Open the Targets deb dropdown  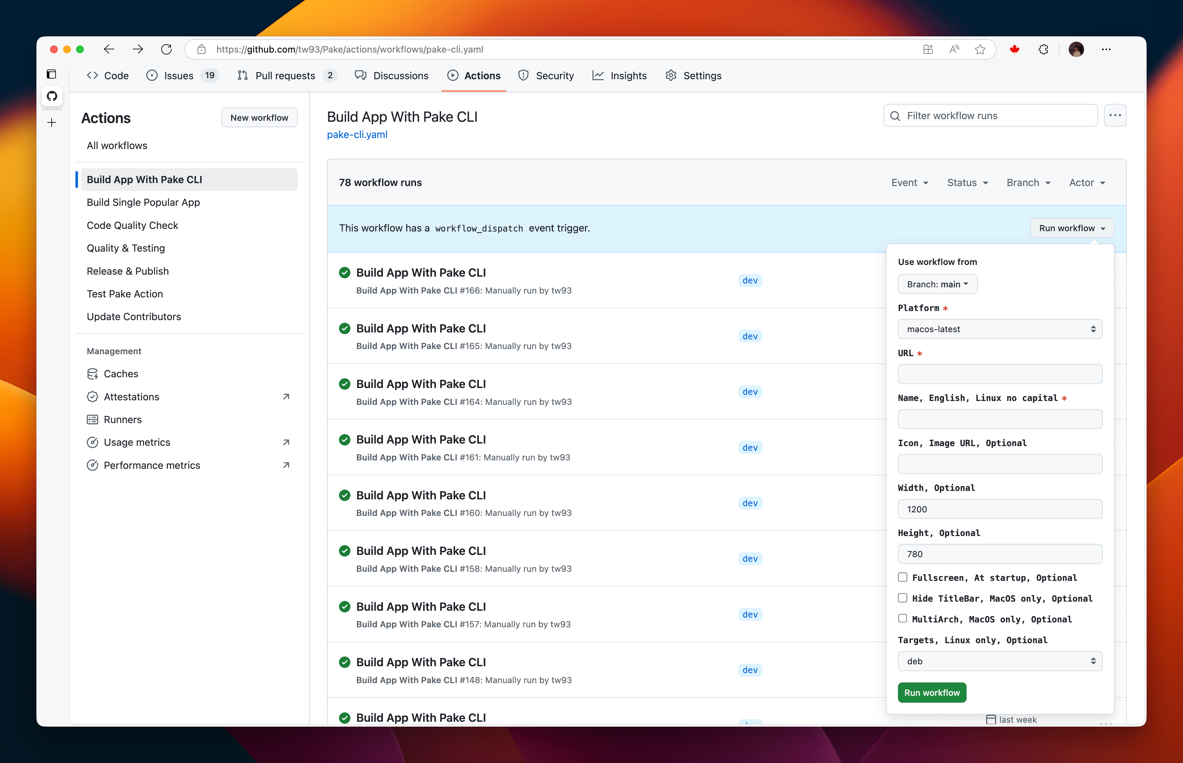(1000, 661)
